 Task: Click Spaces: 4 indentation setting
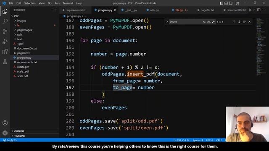pos(198,140)
